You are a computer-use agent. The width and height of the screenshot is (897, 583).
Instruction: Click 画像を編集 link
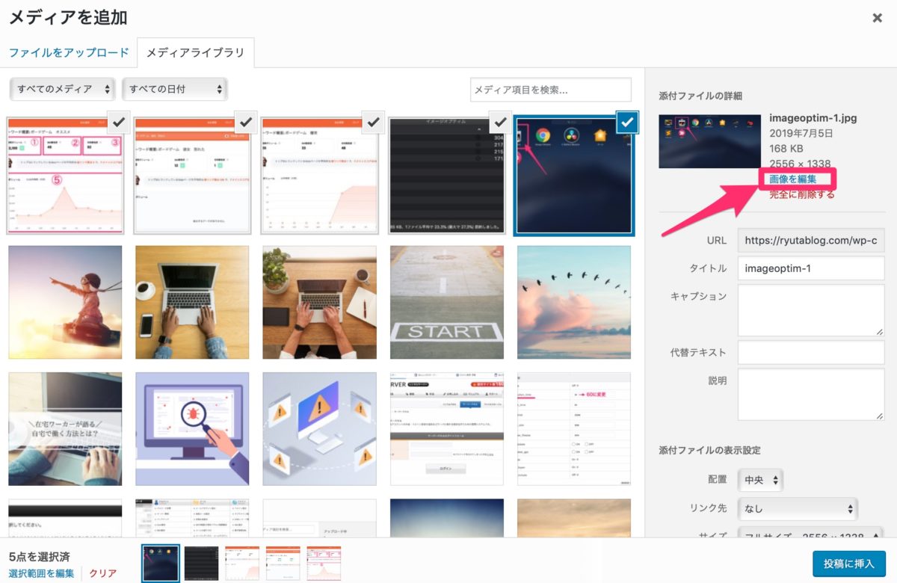point(793,179)
